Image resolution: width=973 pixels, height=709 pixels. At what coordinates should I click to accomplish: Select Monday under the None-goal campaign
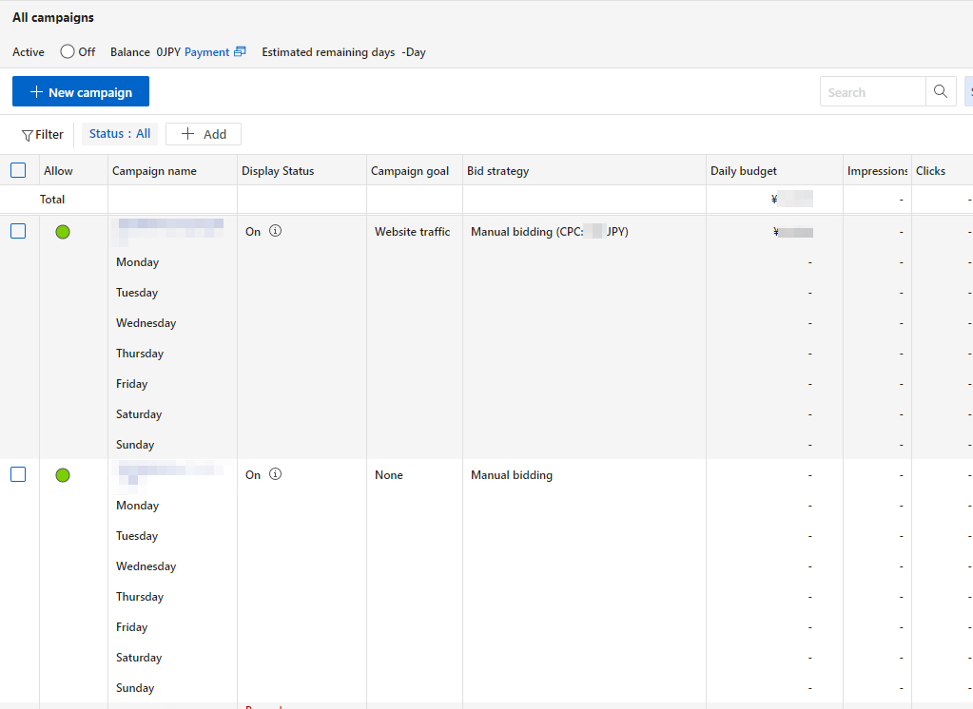tap(138, 506)
